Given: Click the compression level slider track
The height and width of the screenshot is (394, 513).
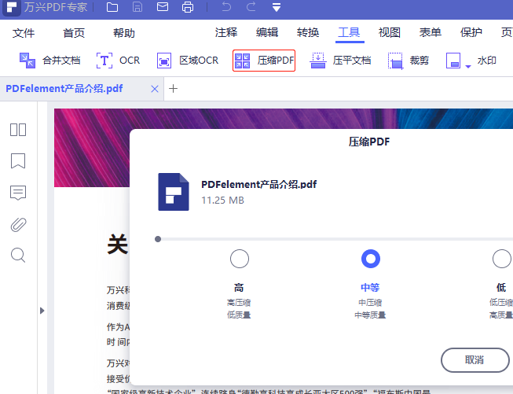Looking at the screenshot, I should 335,239.
